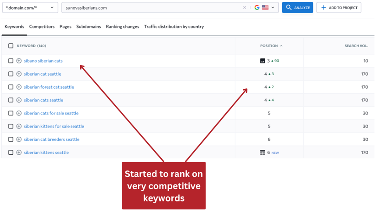Click plus icon beside 'siberian cat breeders seattle'

19,139
